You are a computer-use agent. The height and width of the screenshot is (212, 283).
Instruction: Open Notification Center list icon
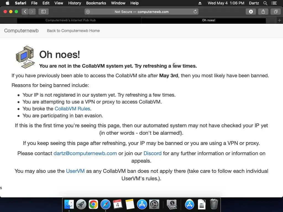(x=274, y=3)
